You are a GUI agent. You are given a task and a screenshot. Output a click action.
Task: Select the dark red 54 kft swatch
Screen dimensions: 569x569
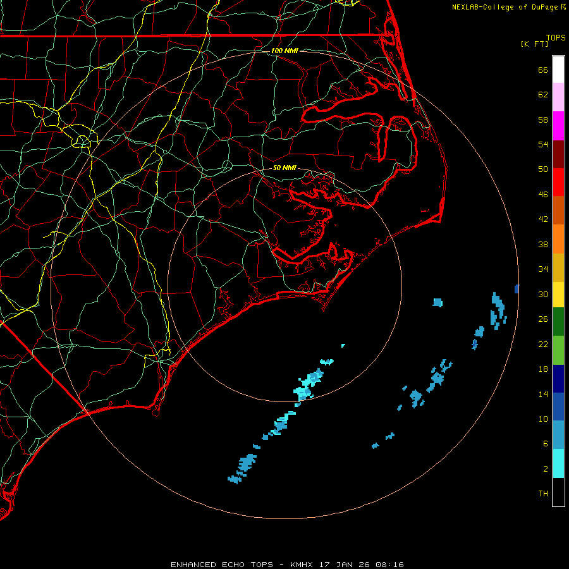558,154
